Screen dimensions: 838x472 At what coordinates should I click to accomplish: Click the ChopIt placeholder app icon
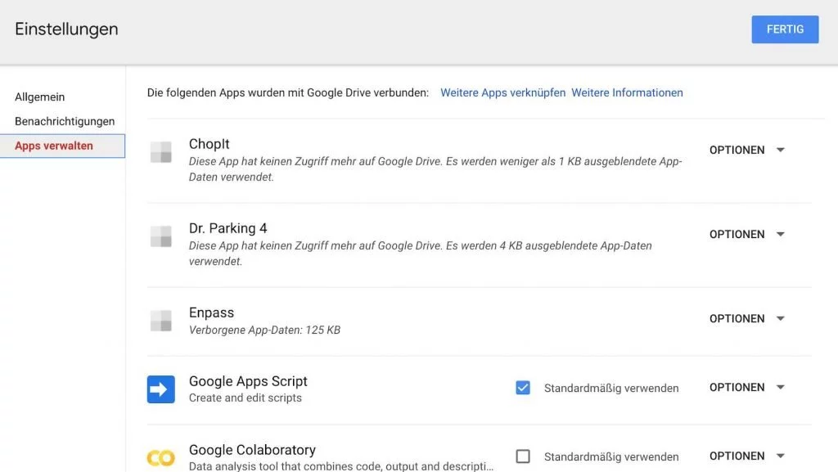(161, 152)
